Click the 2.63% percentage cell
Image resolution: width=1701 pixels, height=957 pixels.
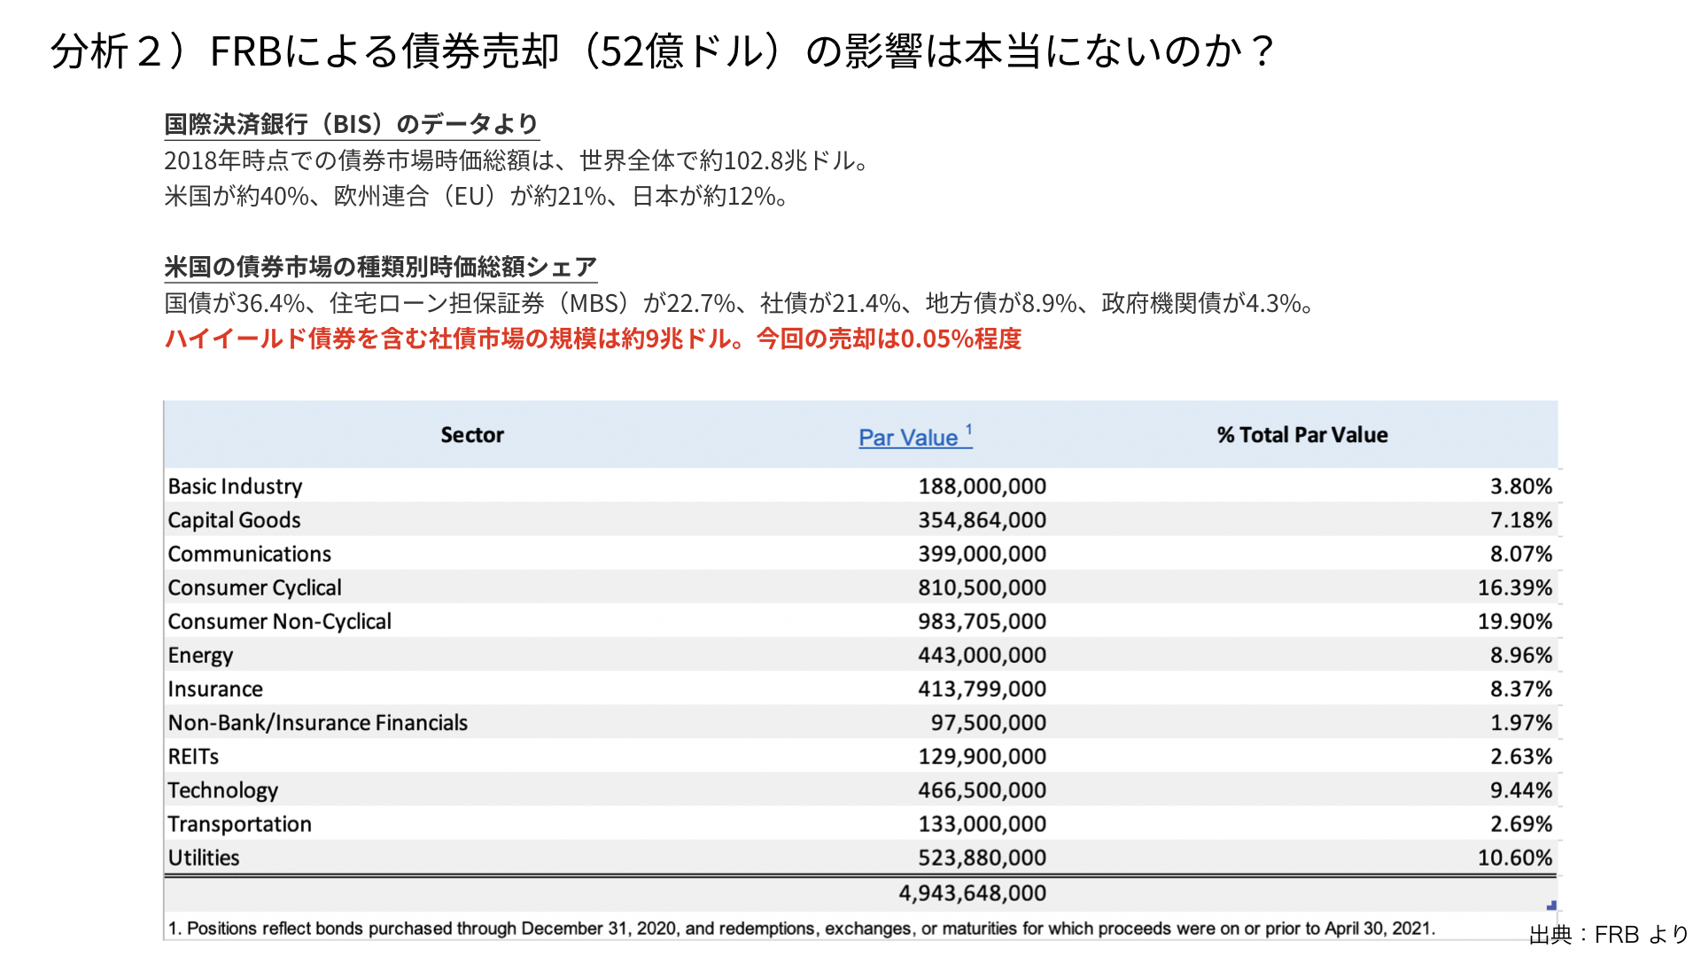[x=1521, y=757]
